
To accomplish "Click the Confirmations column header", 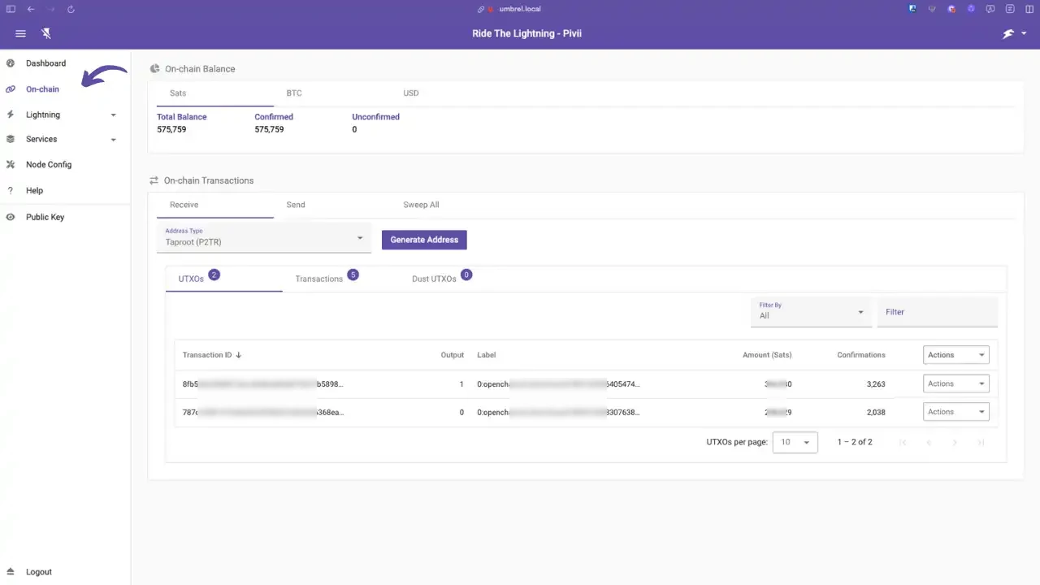I will pyautogui.click(x=861, y=355).
